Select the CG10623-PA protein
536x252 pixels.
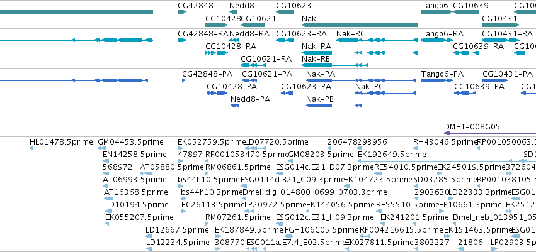point(287,93)
